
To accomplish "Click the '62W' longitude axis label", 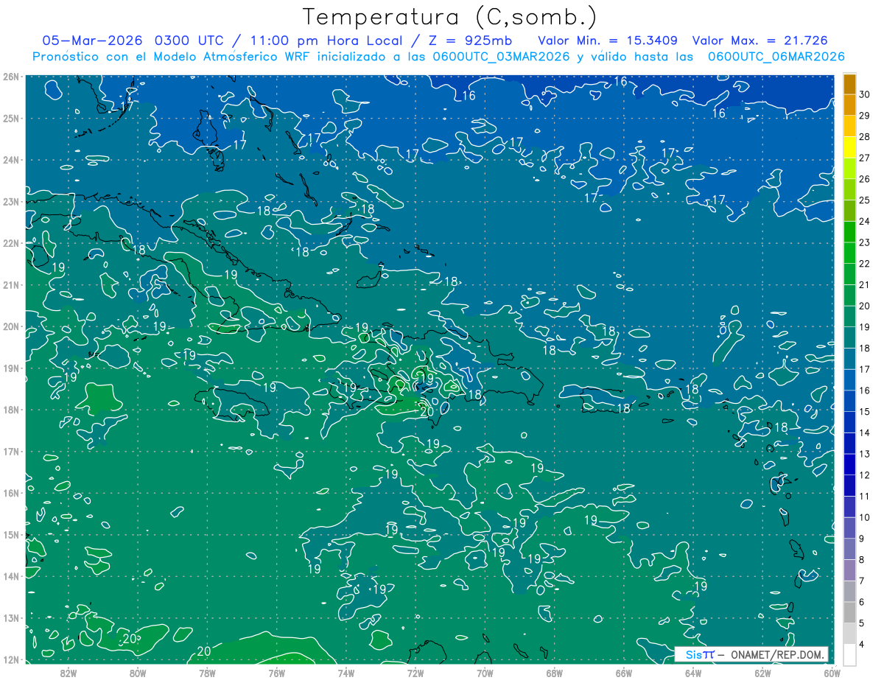I will pos(762,673).
